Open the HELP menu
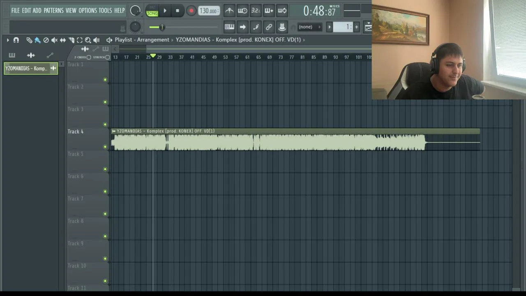The image size is (526, 296). pyautogui.click(x=120, y=10)
